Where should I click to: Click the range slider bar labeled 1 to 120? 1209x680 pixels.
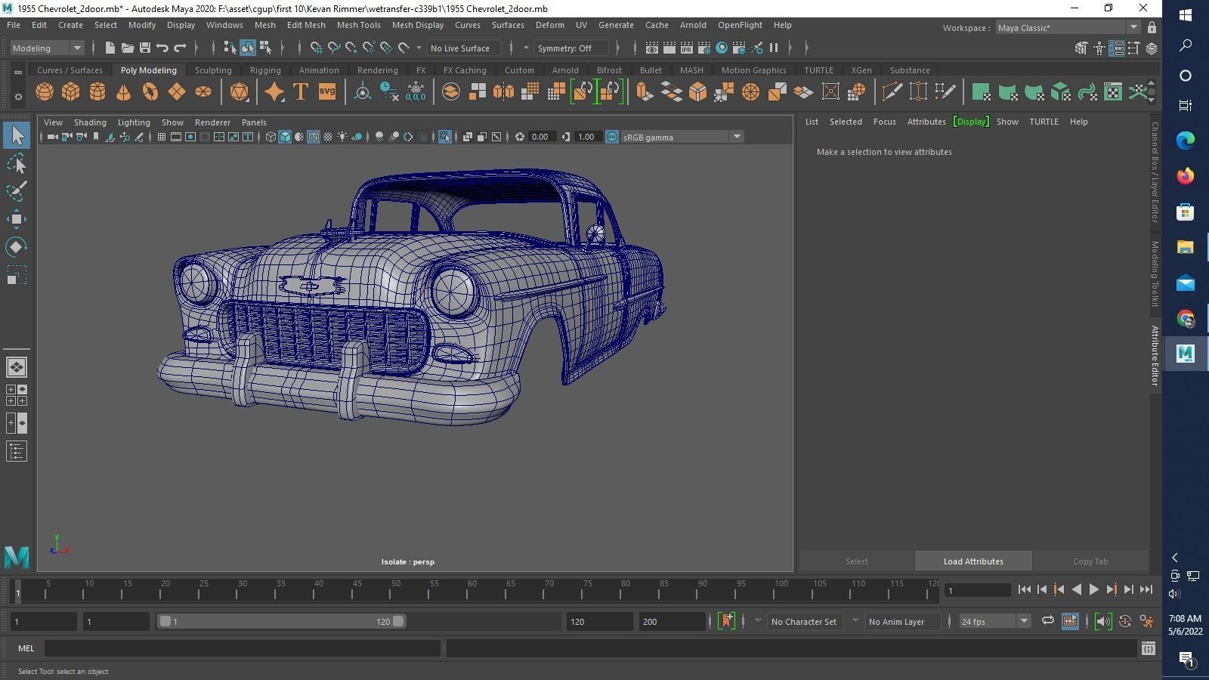click(x=281, y=622)
